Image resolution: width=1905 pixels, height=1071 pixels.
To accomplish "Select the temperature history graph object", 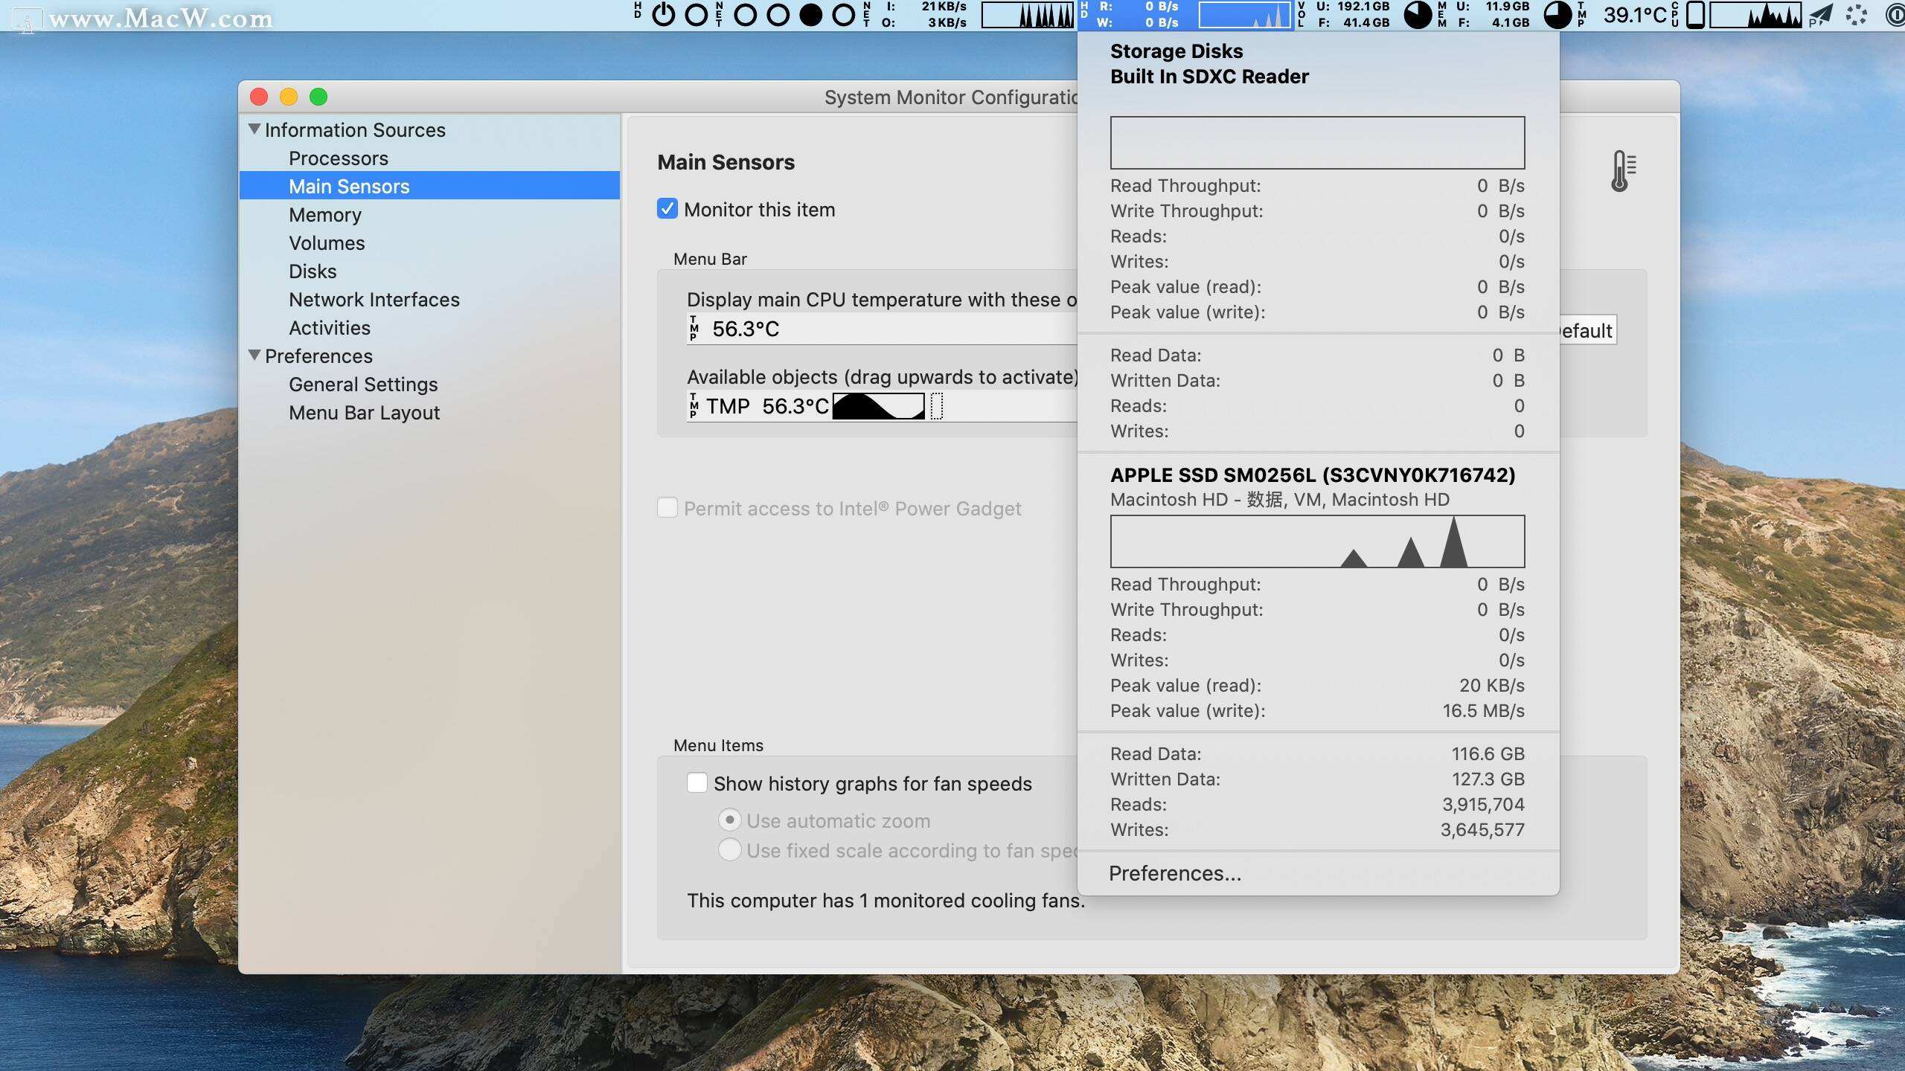I will (x=878, y=406).
